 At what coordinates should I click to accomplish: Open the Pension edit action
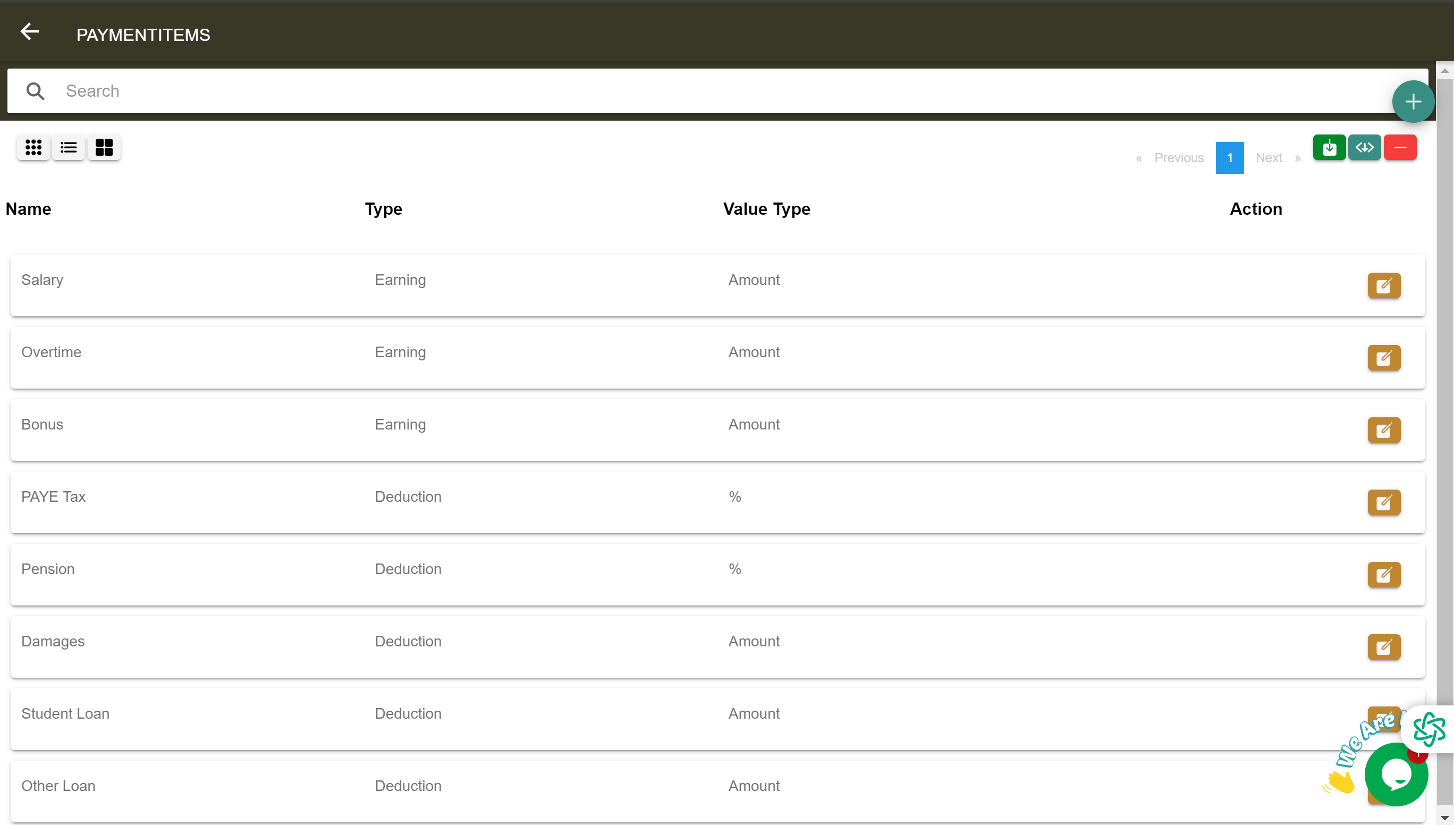(x=1383, y=575)
